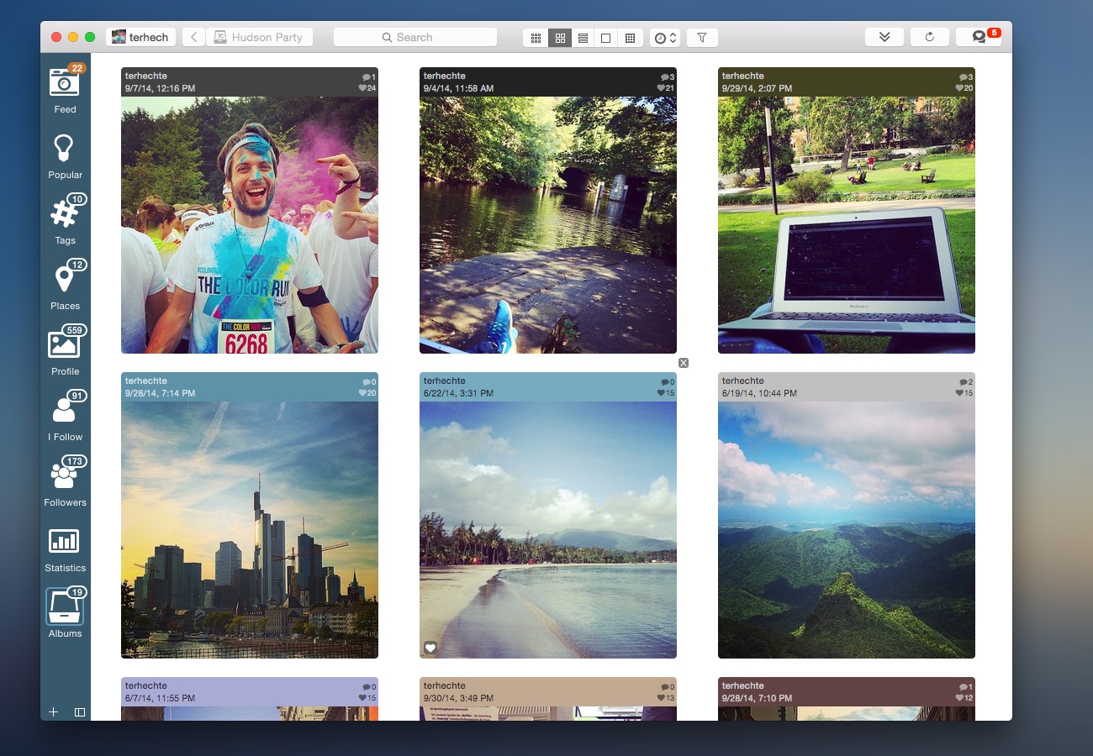Image resolution: width=1093 pixels, height=756 pixels.
Task: Open the filter funnel button
Action: pyautogui.click(x=702, y=37)
